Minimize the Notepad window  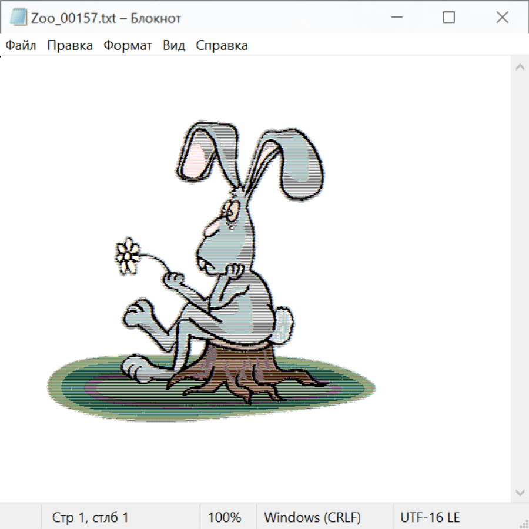(396, 18)
